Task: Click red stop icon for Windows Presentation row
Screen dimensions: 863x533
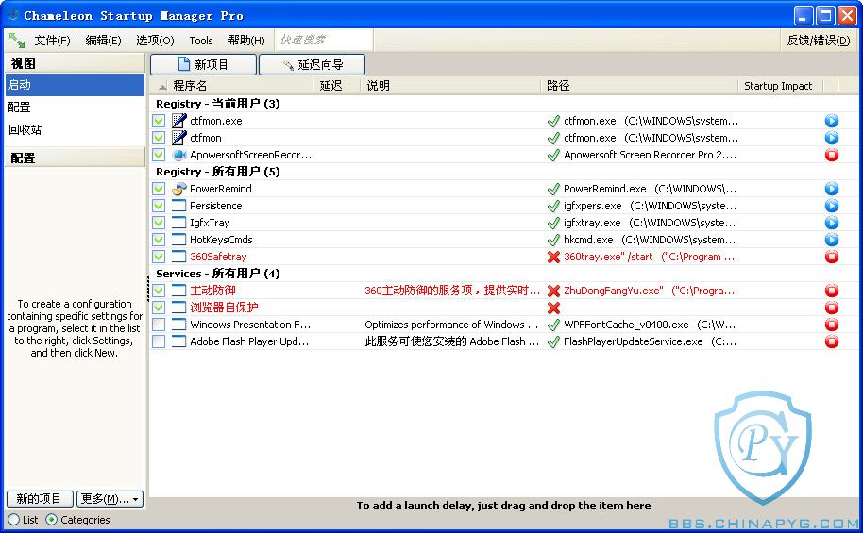Action: pos(831,325)
